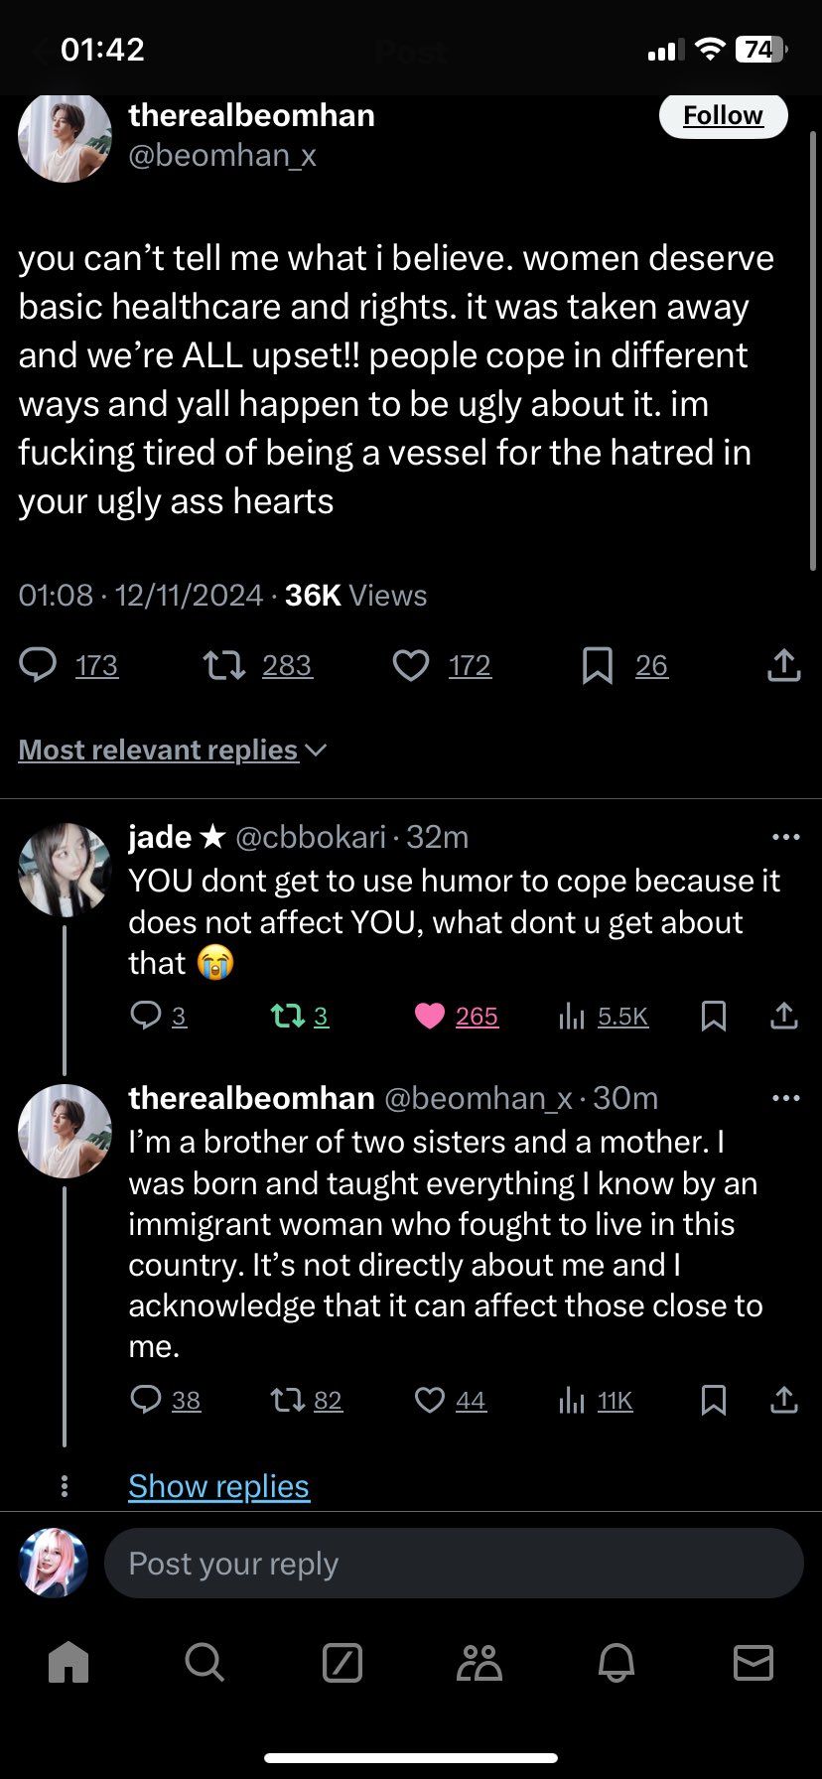View analytics of jade's reply (5.5K)
Viewport: 822px width, 1779px height.
pyautogui.click(x=572, y=1016)
